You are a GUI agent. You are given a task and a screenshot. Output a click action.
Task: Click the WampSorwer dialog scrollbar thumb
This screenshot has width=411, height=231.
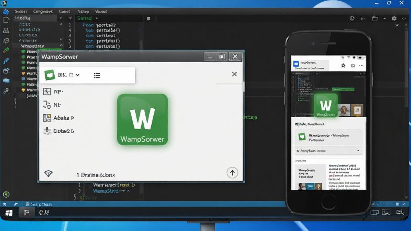244,87
